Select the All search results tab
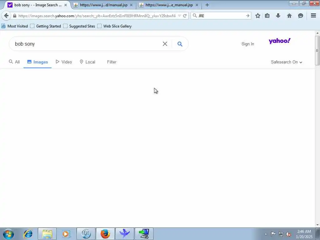Image resolution: width=320 pixels, height=240 pixels. coord(14,62)
